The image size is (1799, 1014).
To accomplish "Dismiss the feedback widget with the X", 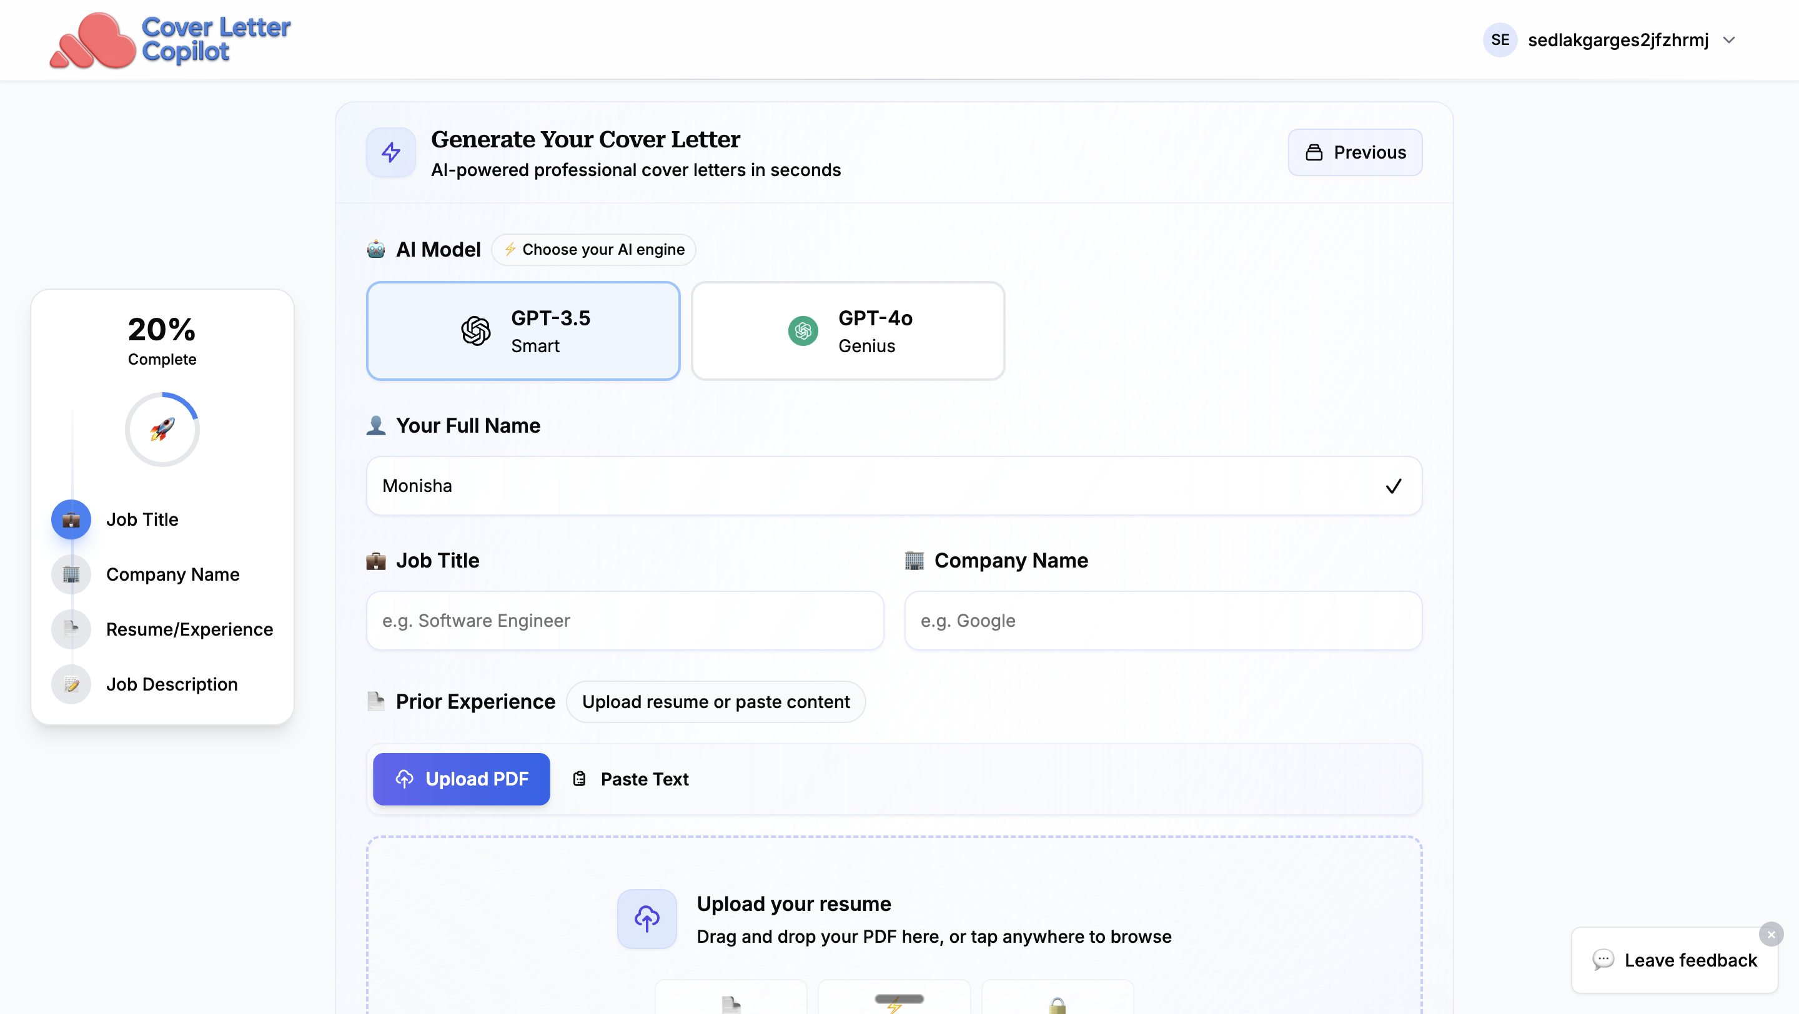I will click(x=1771, y=935).
